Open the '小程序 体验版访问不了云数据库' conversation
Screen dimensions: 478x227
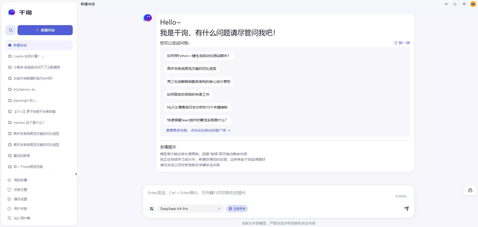(x=39, y=67)
